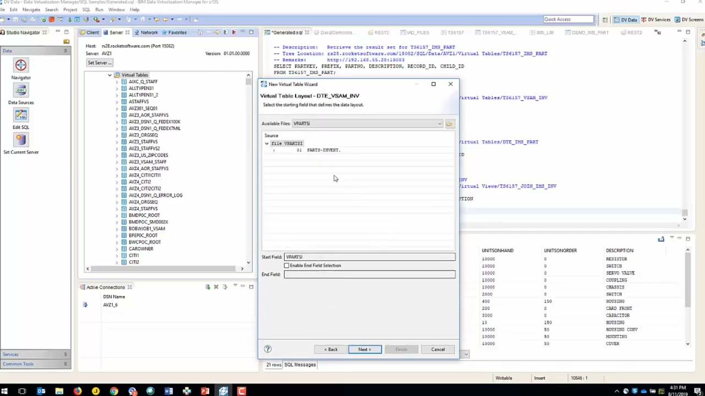Open PowerPoint from the taskbar
This screenshot has width=705, height=396.
(205, 391)
